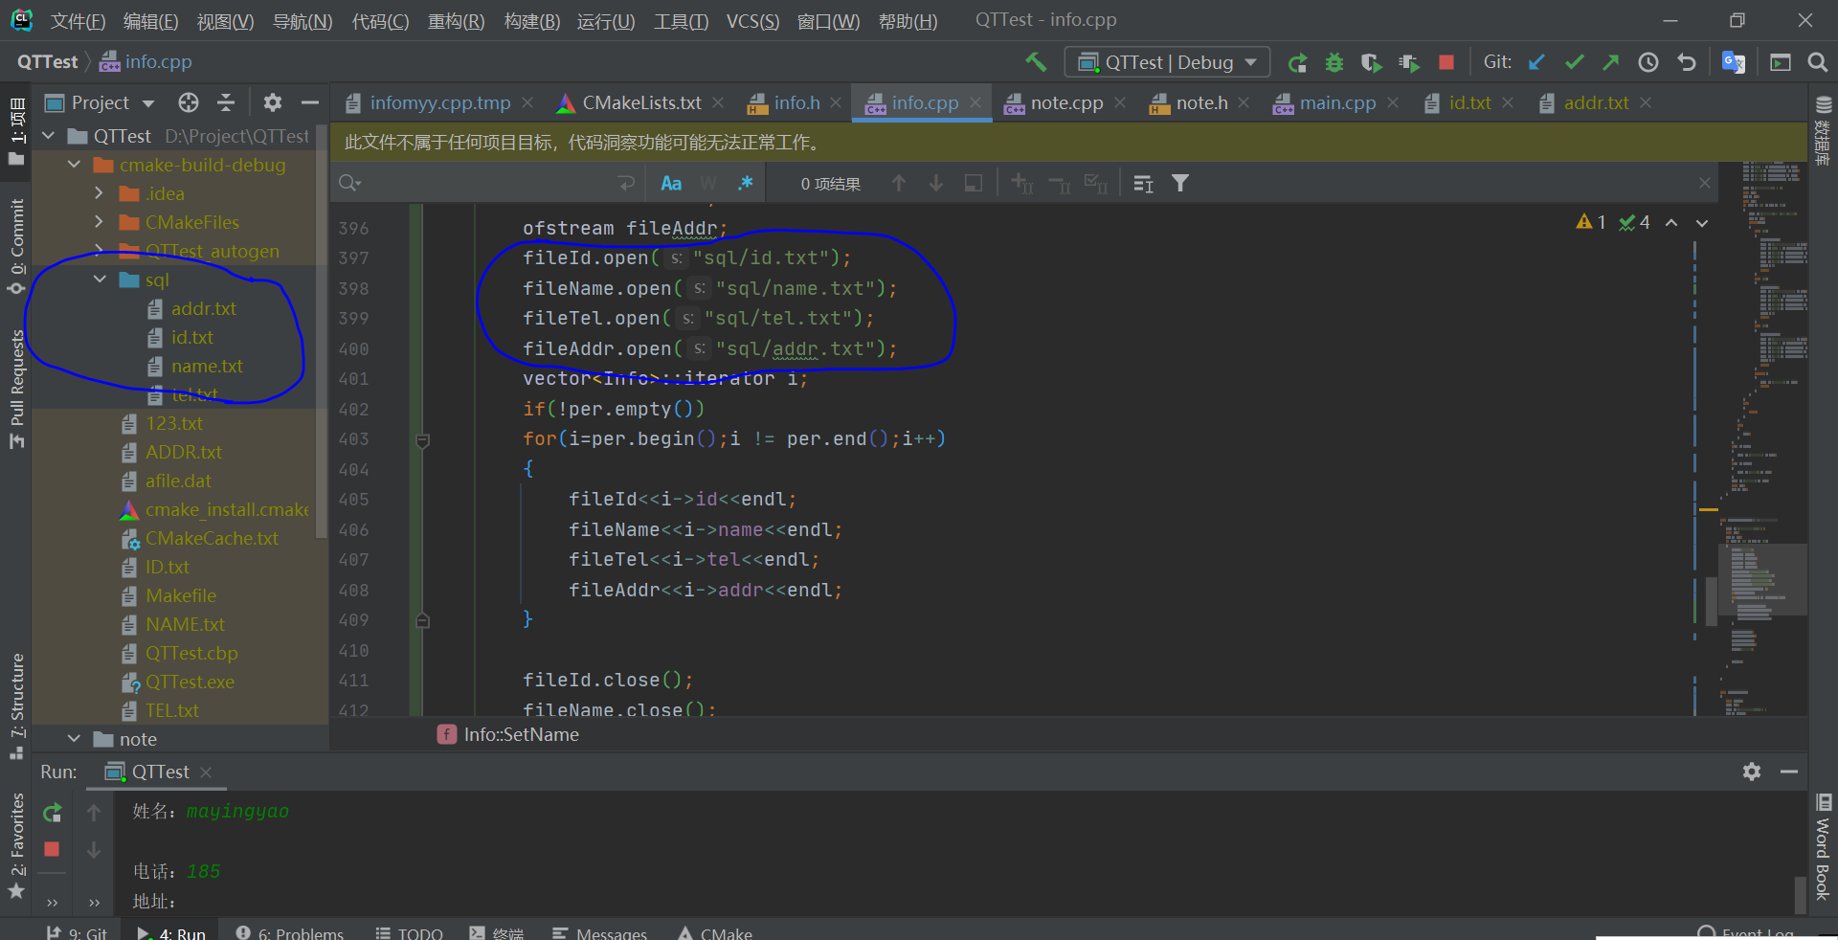Click the Build hammer icon
The width and height of the screenshot is (1838, 940).
point(1036,62)
